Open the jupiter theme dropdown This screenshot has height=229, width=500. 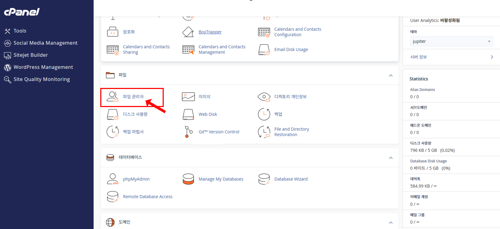451,41
